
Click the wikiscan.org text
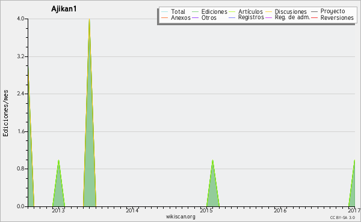pyautogui.click(x=180, y=217)
